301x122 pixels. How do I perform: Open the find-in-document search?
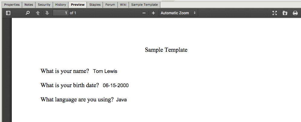tap(28, 13)
